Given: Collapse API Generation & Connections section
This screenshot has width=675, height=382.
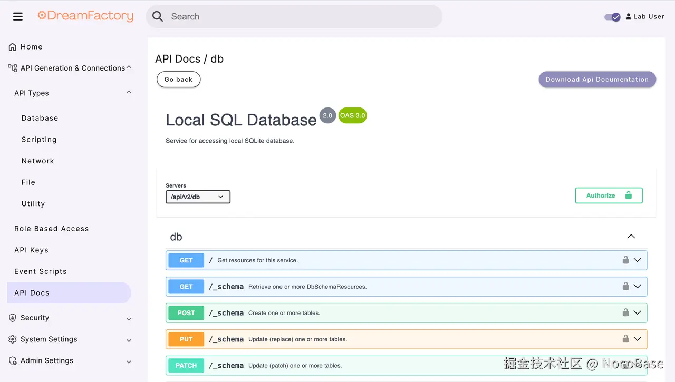Looking at the screenshot, I should pos(129,67).
